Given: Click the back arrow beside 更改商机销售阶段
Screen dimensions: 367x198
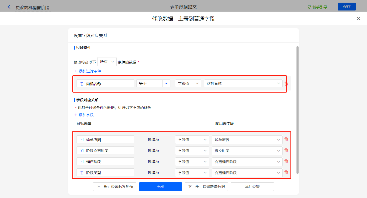Looking at the screenshot, I should tap(9, 7).
